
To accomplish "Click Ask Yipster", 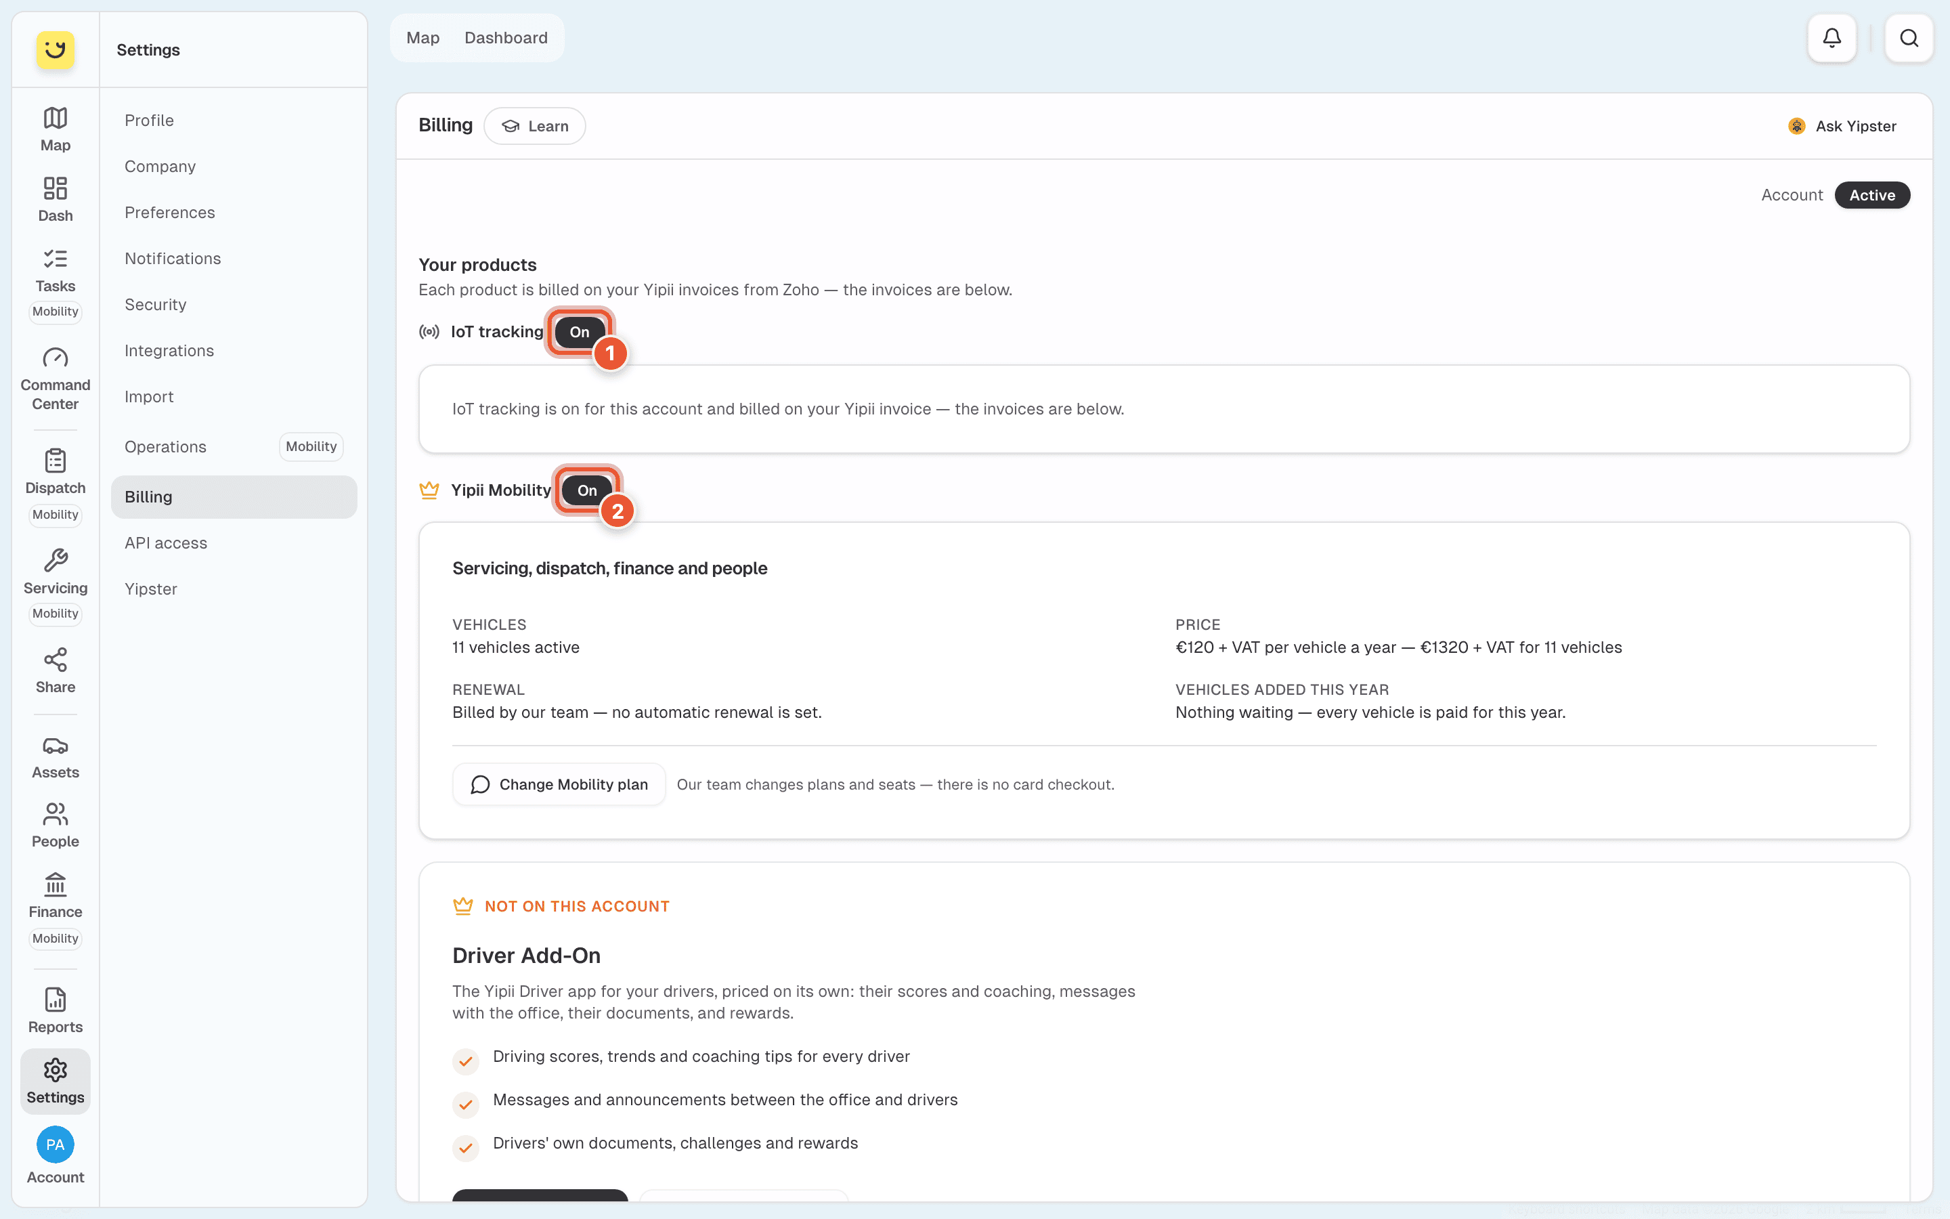I will point(1841,126).
